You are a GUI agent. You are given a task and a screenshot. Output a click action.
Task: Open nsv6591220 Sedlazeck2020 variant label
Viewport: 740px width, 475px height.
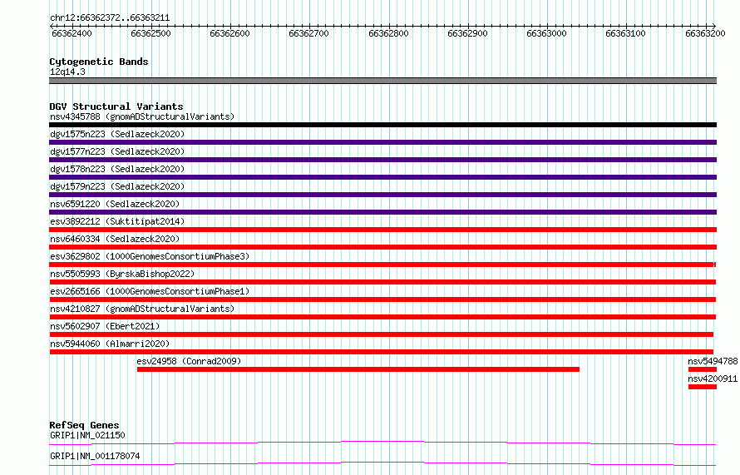[115, 204]
